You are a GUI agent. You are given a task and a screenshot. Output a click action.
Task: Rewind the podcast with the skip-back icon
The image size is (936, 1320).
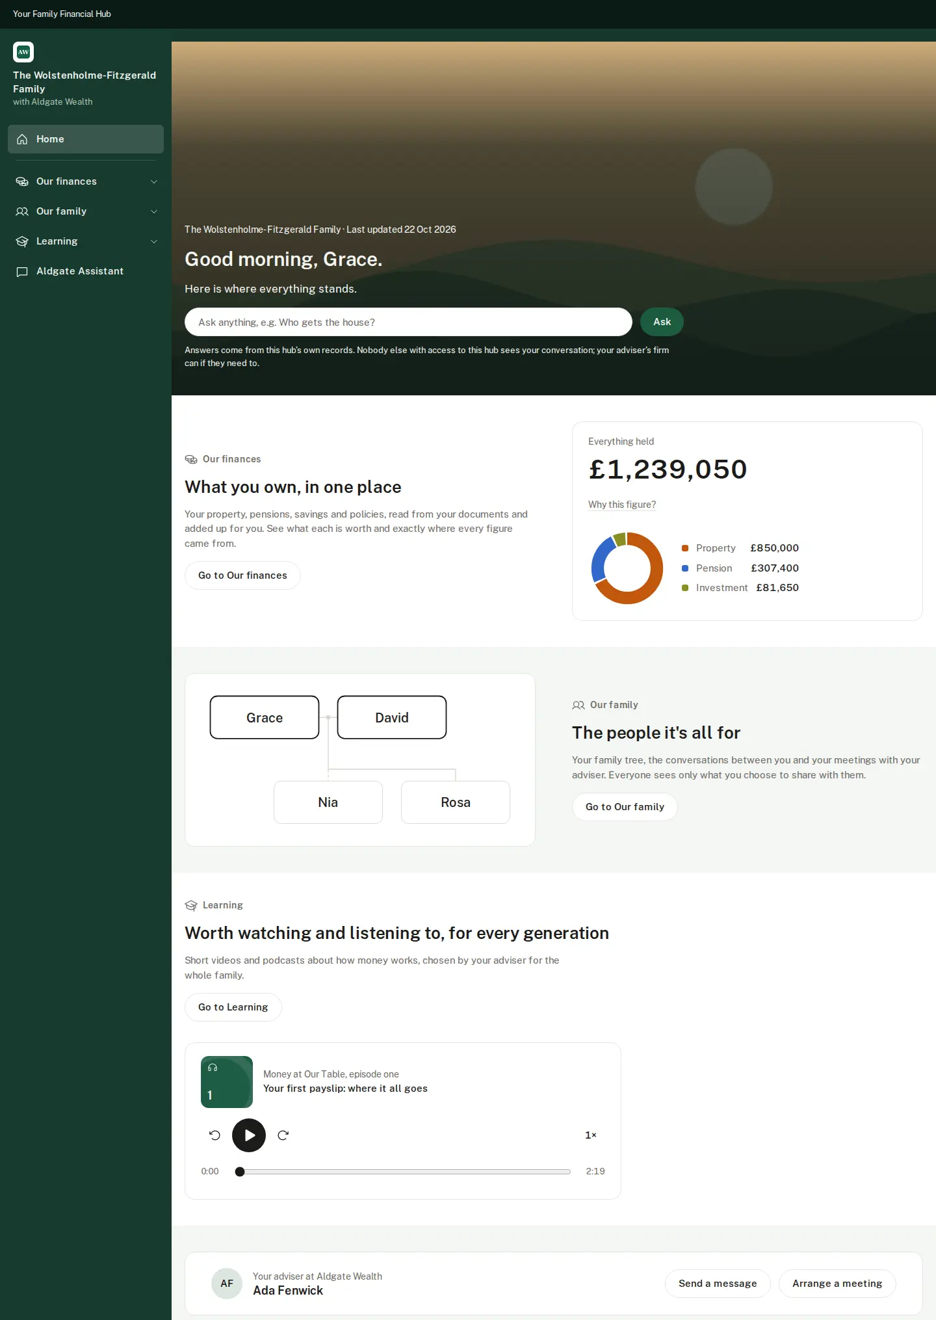point(215,1135)
